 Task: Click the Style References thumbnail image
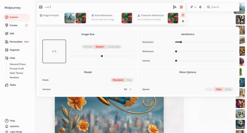[x=127, y=18]
